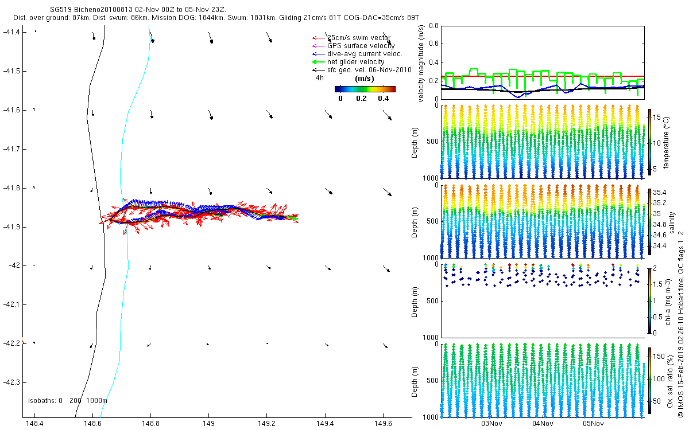Click the '15' temperature colorbar tick
This screenshot has height=430, width=689.
pyautogui.click(x=657, y=116)
